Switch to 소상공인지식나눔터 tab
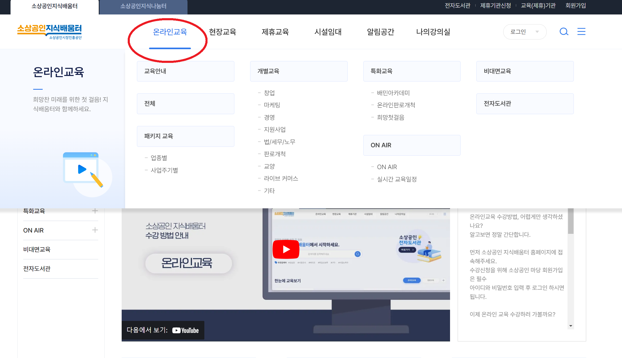 [x=143, y=6]
